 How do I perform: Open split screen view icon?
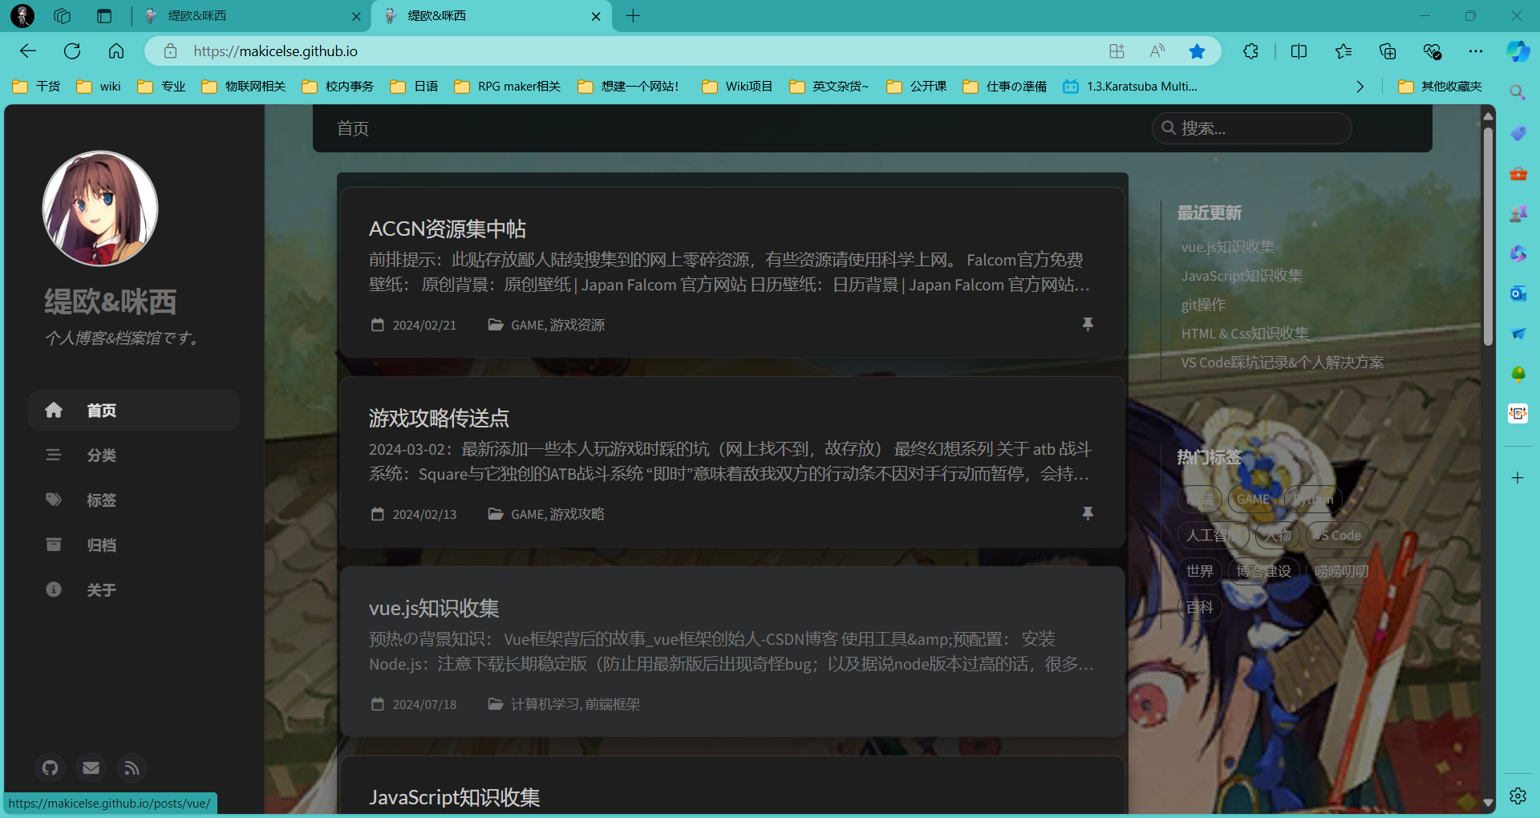pyautogui.click(x=1299, y=51)
